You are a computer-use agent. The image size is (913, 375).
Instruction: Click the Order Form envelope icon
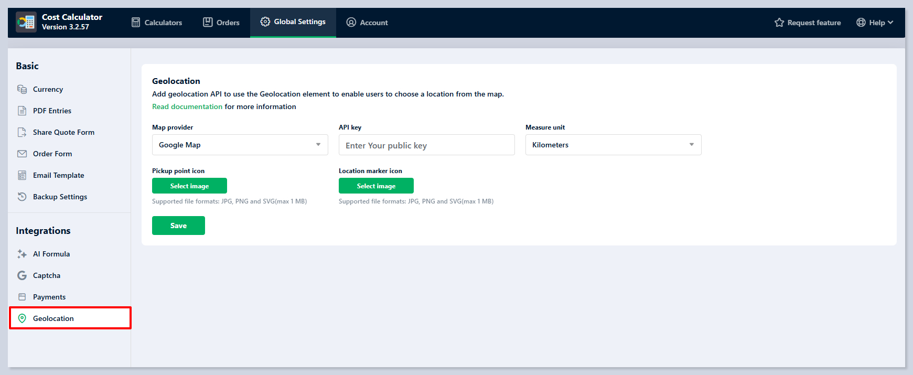click(x=22, y=154)
